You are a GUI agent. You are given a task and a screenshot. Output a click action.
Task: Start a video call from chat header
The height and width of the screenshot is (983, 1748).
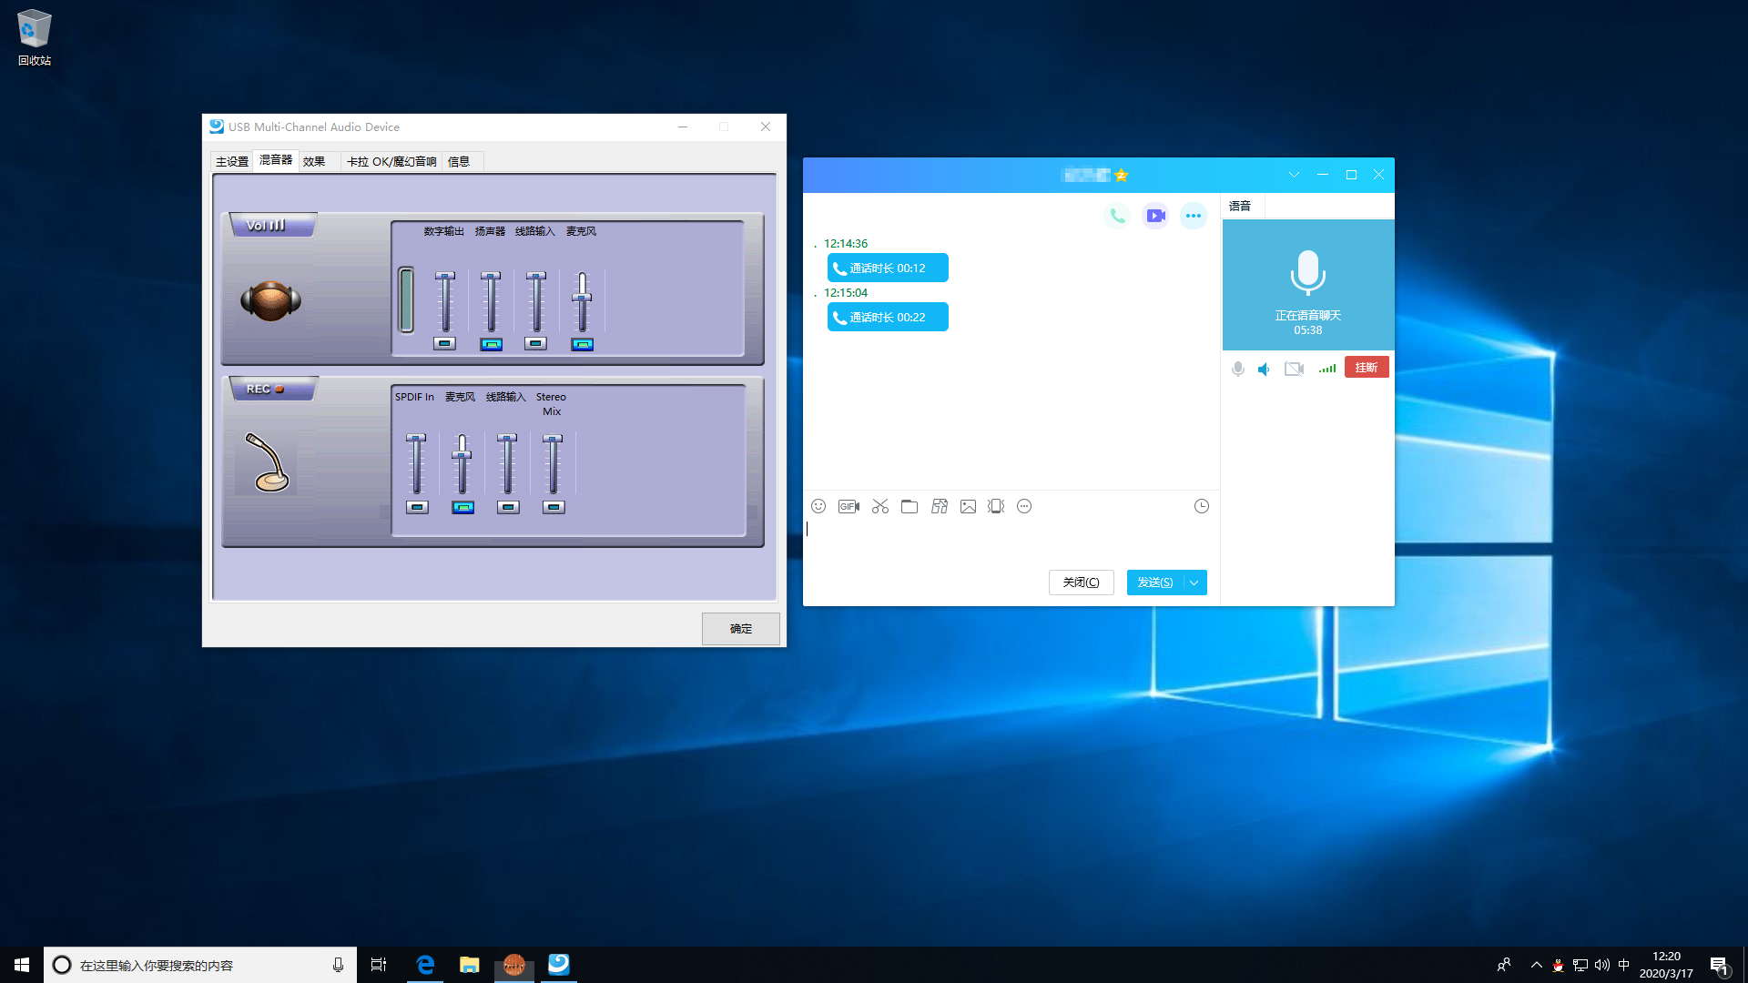(x=1155, y=216)
